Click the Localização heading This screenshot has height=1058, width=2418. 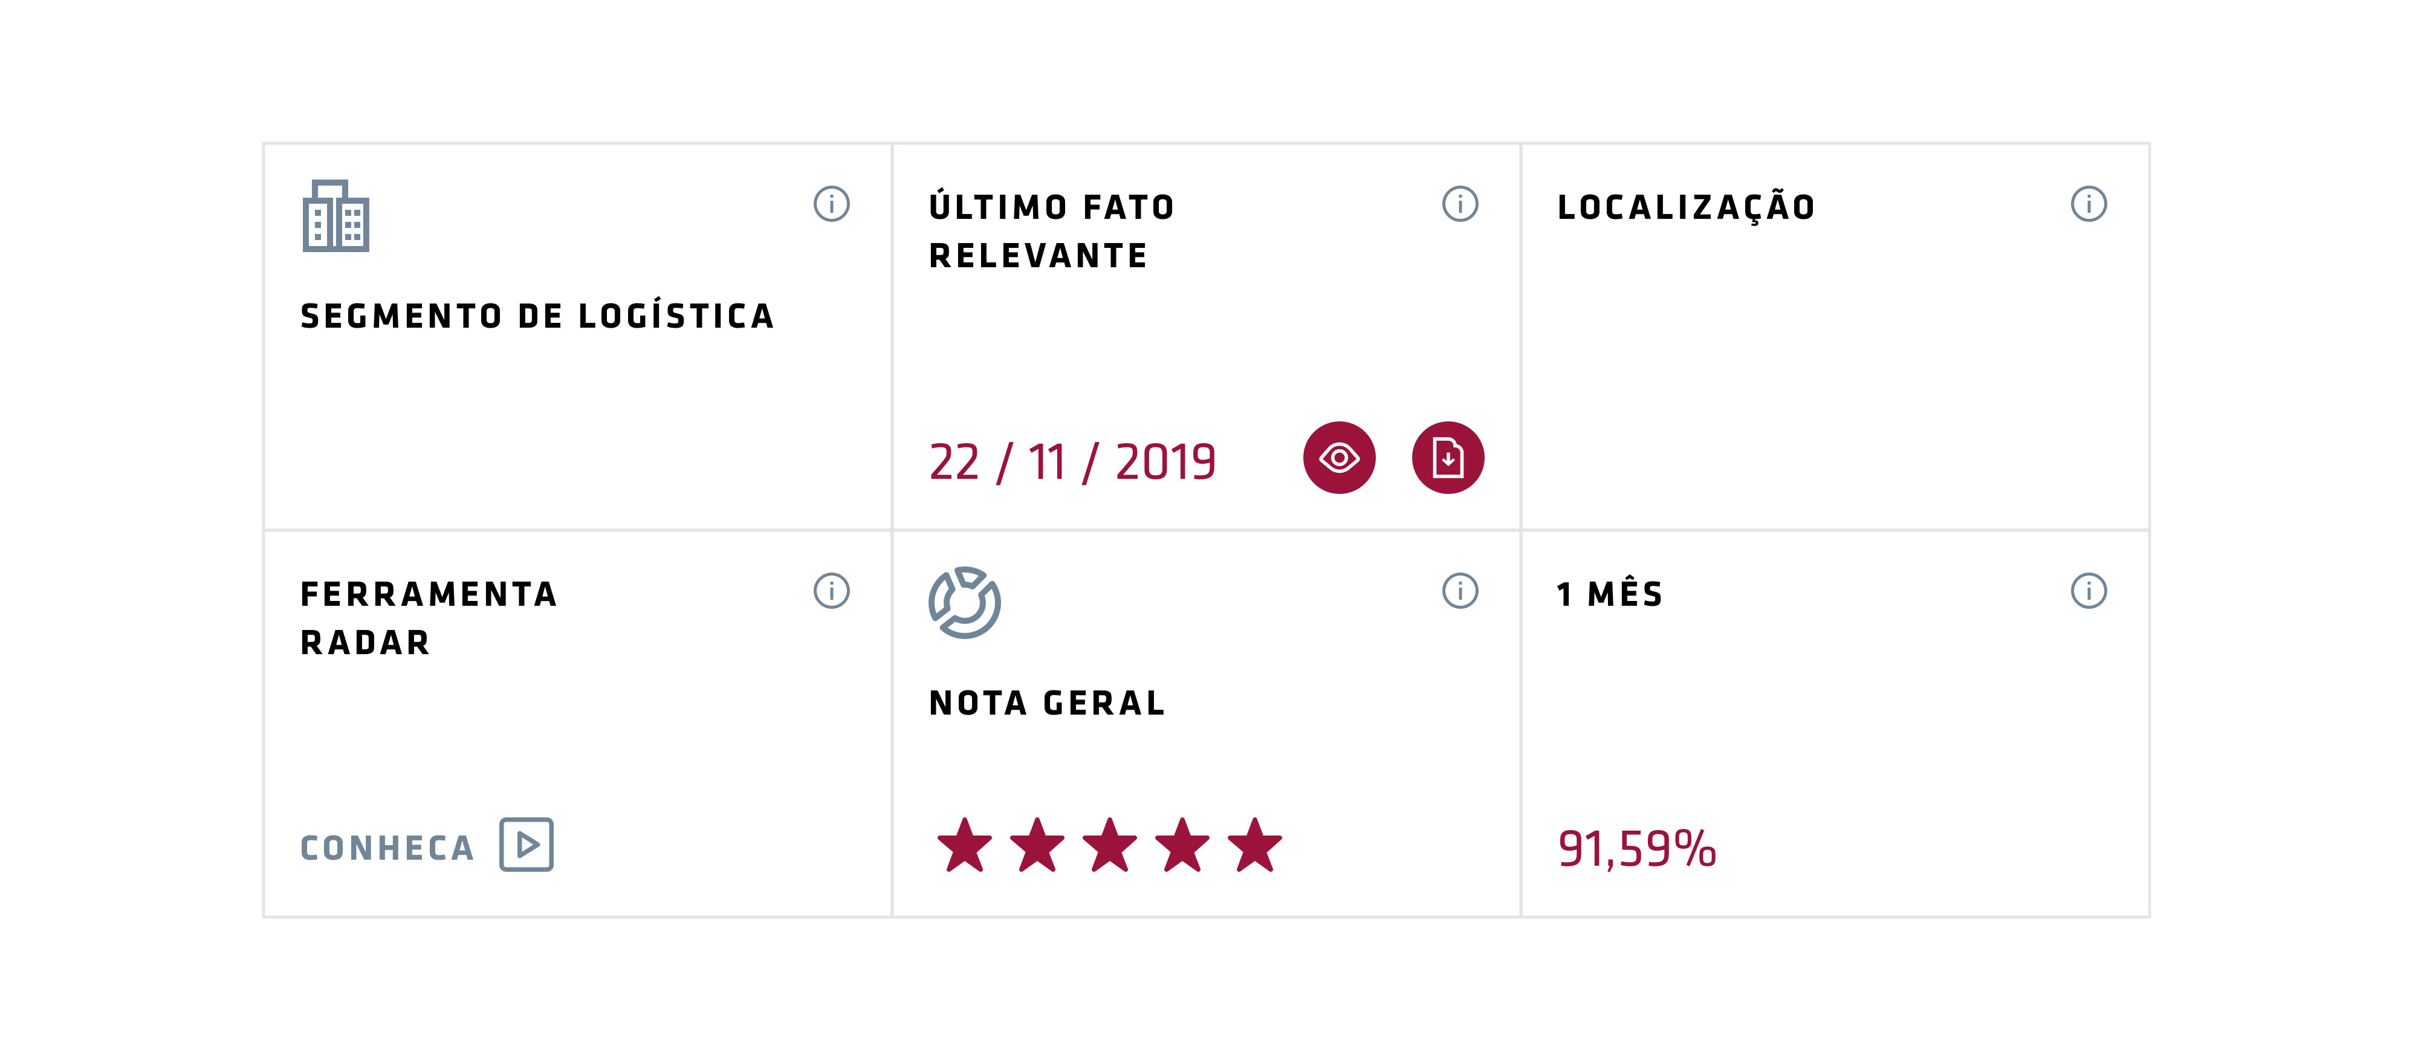coord(1686,207)
